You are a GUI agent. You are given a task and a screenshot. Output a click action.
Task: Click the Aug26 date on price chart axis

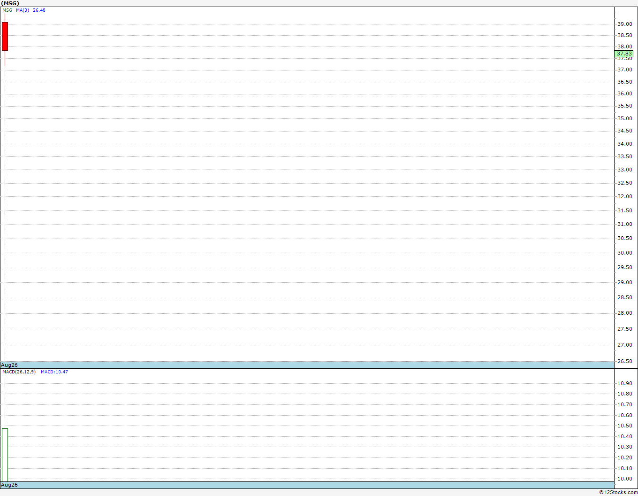tap(9, 365)
